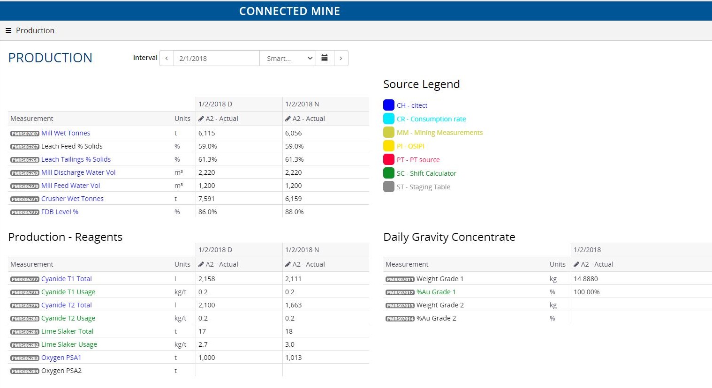Select the 14.8880 Weight Grade 1 value
The width and height of the screenshot is (712, 388).
(586, 279)
